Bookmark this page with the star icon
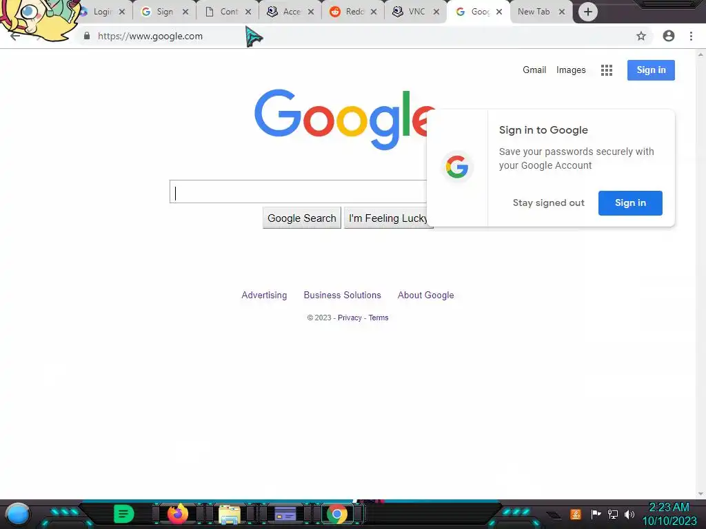This screenshot has width=706, height=529. [641, 36]
